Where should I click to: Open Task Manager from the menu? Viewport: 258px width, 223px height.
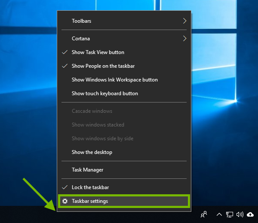(x=124, y=170)
